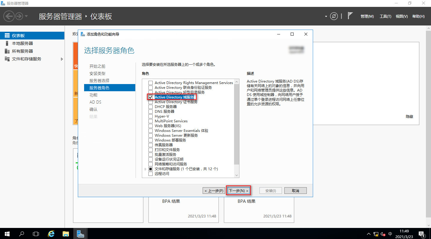This screenshot has height=239, width=431.
Task: Check the Windows 部署服务 role
Action: tap(151, 140)
